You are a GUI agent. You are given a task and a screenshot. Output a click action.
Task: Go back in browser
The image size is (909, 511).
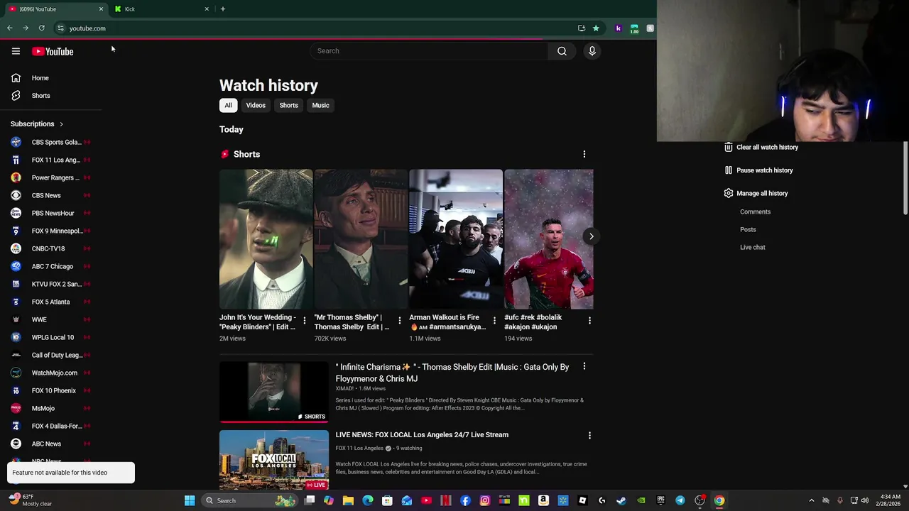click(10, 28)
